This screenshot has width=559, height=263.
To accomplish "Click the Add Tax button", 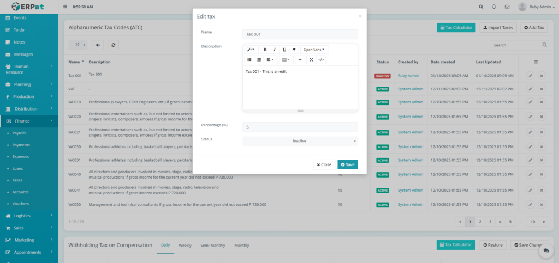I will [x=534, y=27].
